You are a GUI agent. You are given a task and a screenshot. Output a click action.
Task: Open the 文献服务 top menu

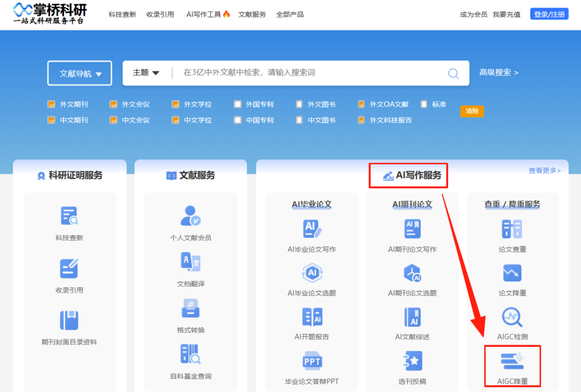[x=252, y=14]
